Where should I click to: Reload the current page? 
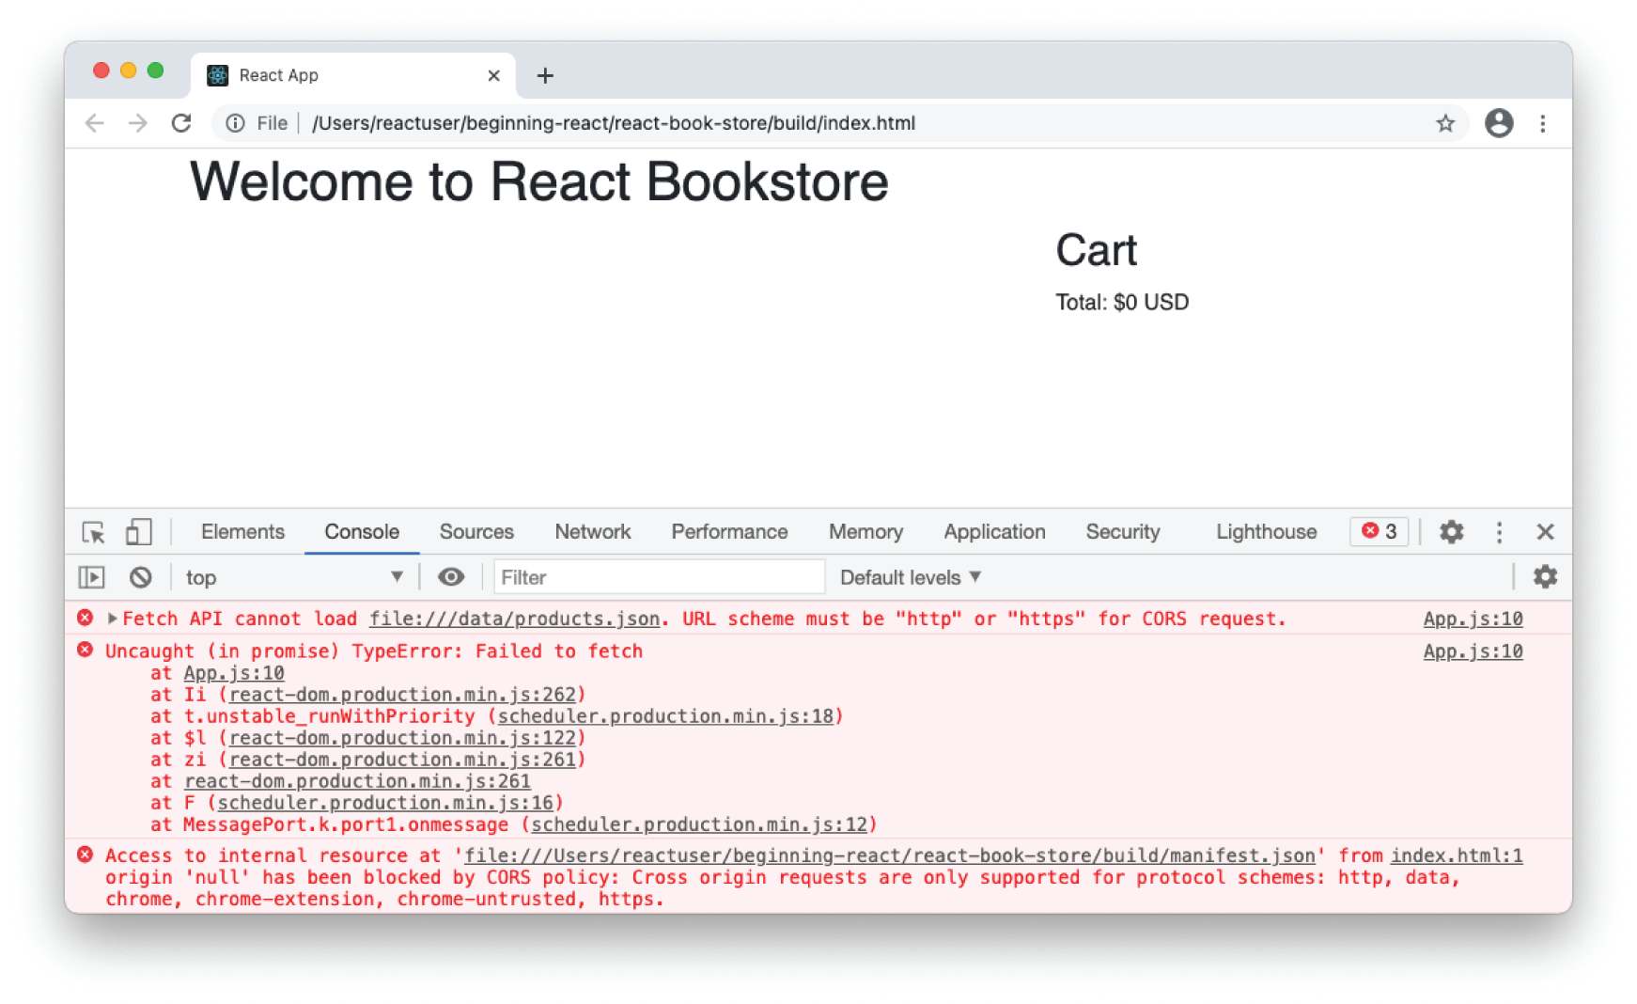[181, 123]
